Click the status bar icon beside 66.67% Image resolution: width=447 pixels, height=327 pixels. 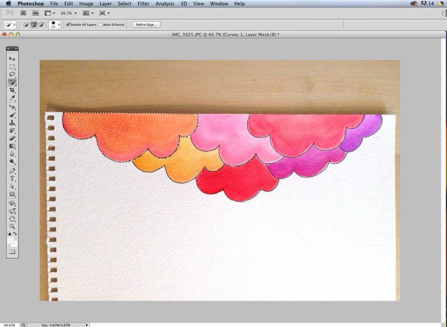tap(24, 324)
